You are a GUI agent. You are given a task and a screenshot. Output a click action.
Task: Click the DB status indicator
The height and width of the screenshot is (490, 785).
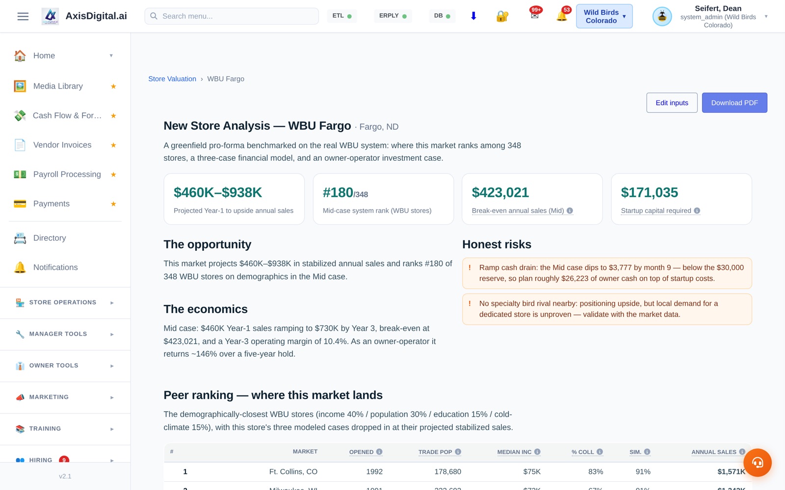pos(442,16)
